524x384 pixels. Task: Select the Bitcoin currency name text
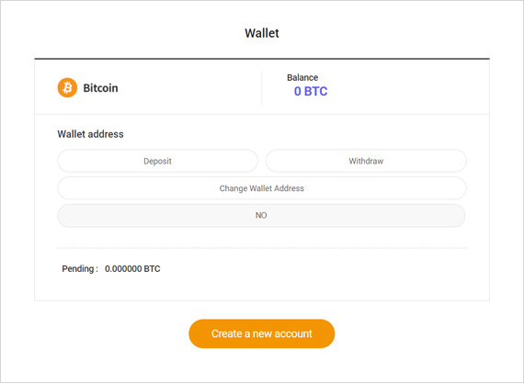click(100, 88)
